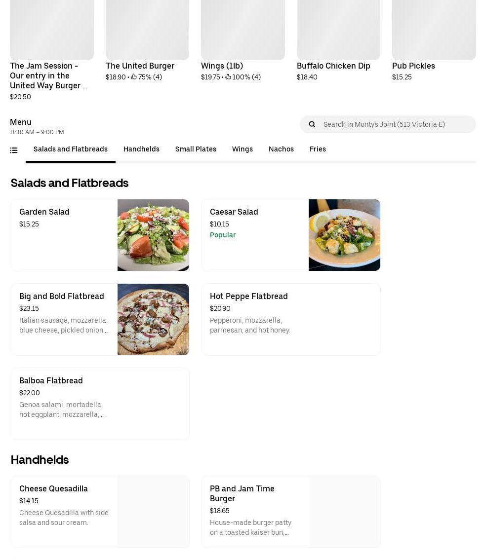This screenshot has width=486, height=559.
Task: Select the Small Plates tab
Action: click(196, 149)
